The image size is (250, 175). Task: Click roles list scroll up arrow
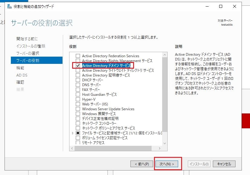(165, 55)
